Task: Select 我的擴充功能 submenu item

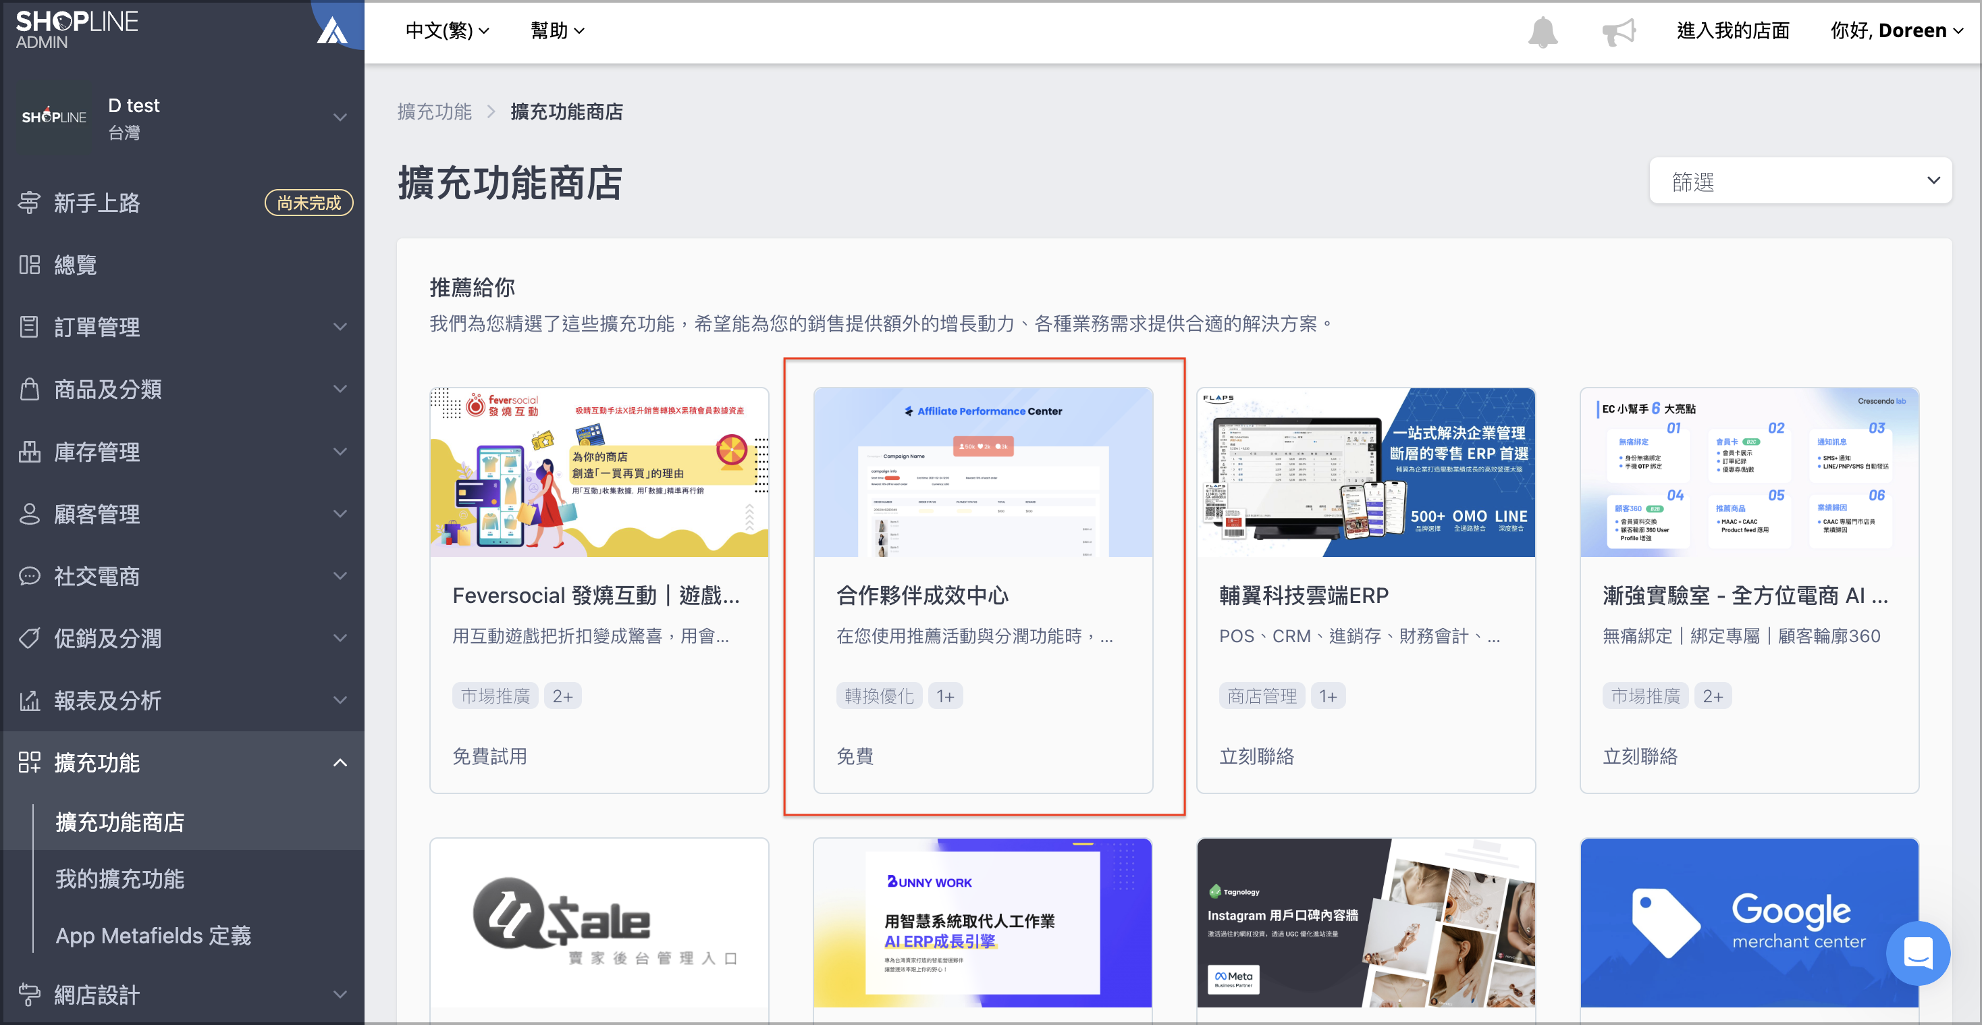Action: click(x=119, y=878)
